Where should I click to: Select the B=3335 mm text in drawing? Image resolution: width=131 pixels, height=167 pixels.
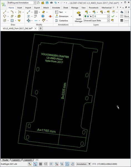click(x=64, y=91)
